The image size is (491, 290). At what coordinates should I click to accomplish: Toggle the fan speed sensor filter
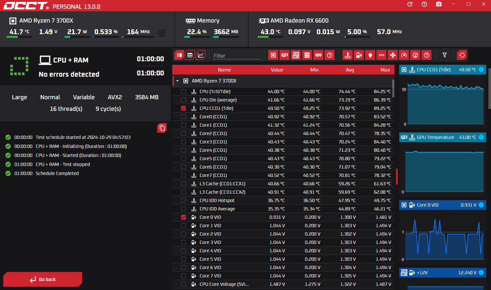tap(393, 55)
